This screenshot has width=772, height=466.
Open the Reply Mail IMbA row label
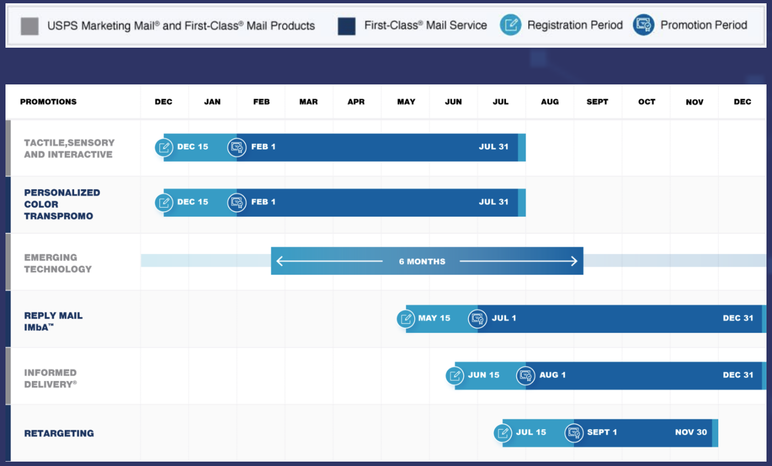coord(53,321)
